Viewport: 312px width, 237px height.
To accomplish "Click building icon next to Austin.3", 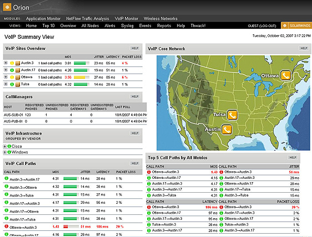I will pos(18,63).
